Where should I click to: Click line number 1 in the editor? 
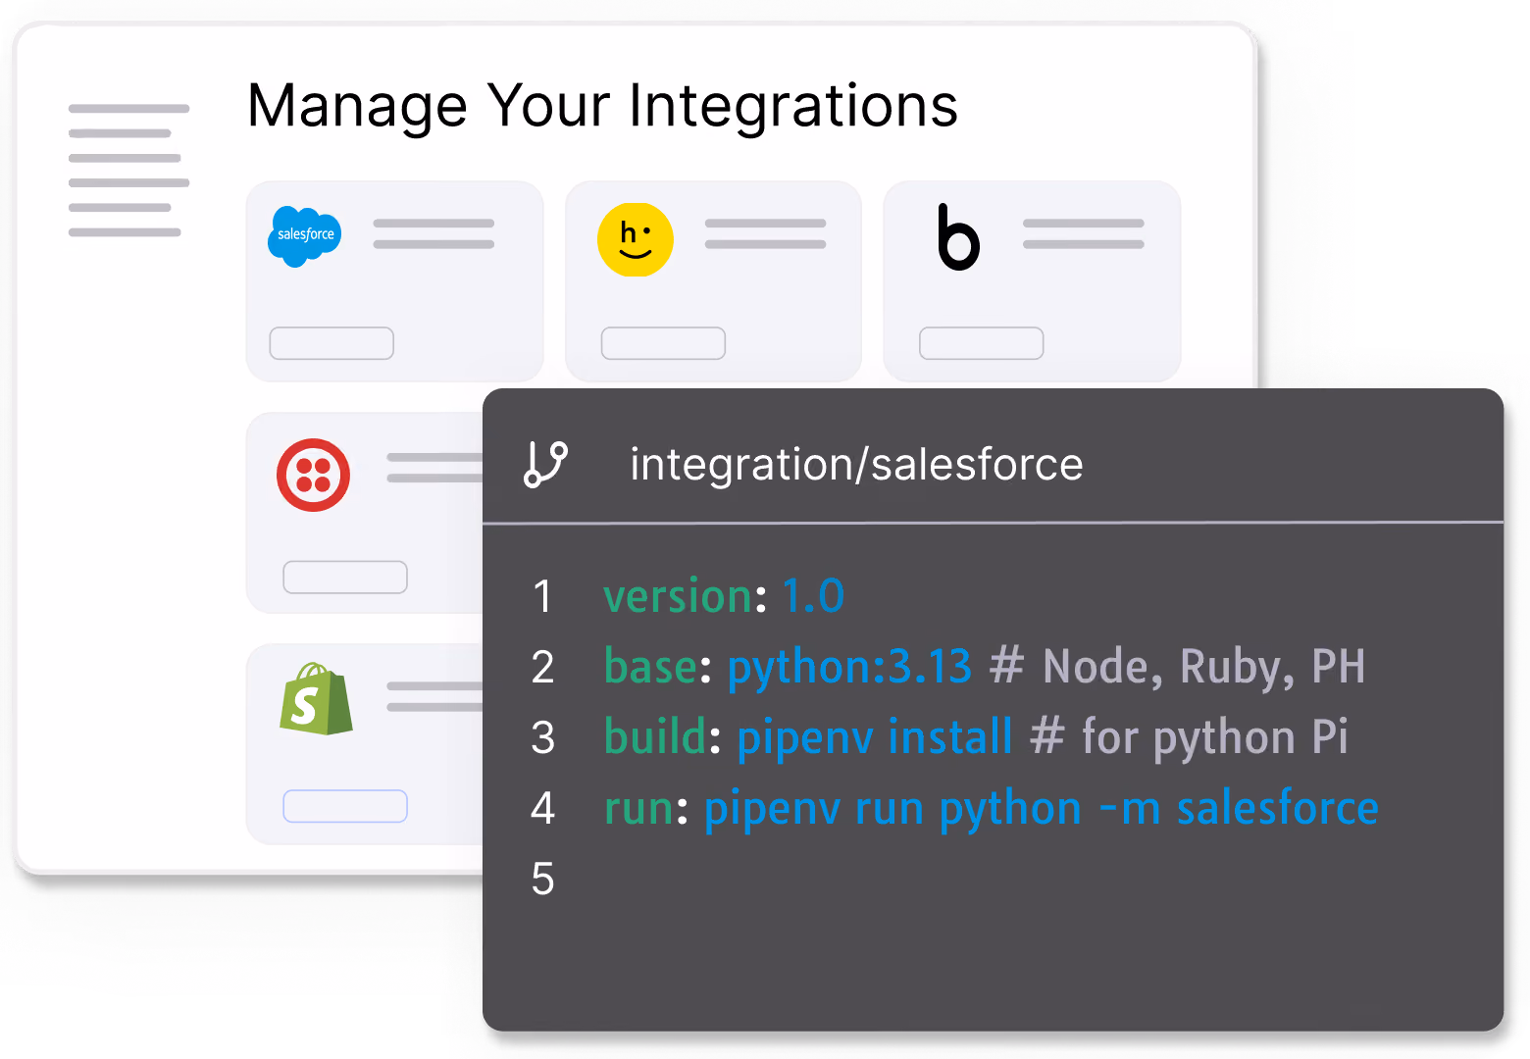pos(542,596)
